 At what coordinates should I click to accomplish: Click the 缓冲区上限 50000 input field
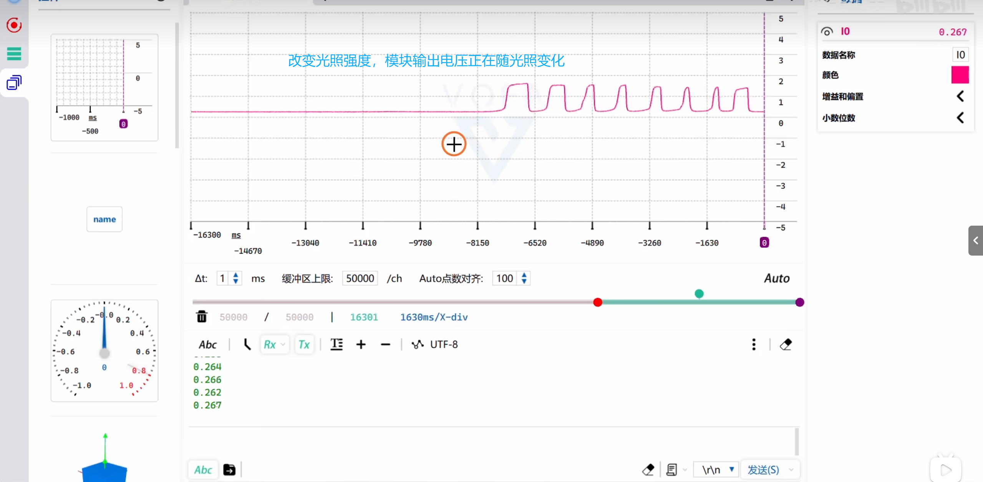coord(360,278)
